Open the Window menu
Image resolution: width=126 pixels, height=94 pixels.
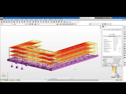pos(50,20)
